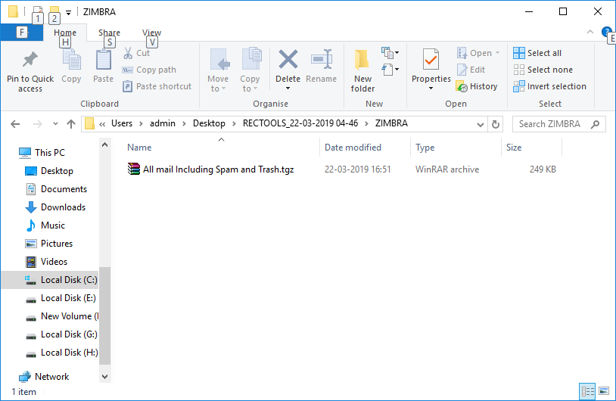Create a New folder
616x401 pixels.
[362, 70]
